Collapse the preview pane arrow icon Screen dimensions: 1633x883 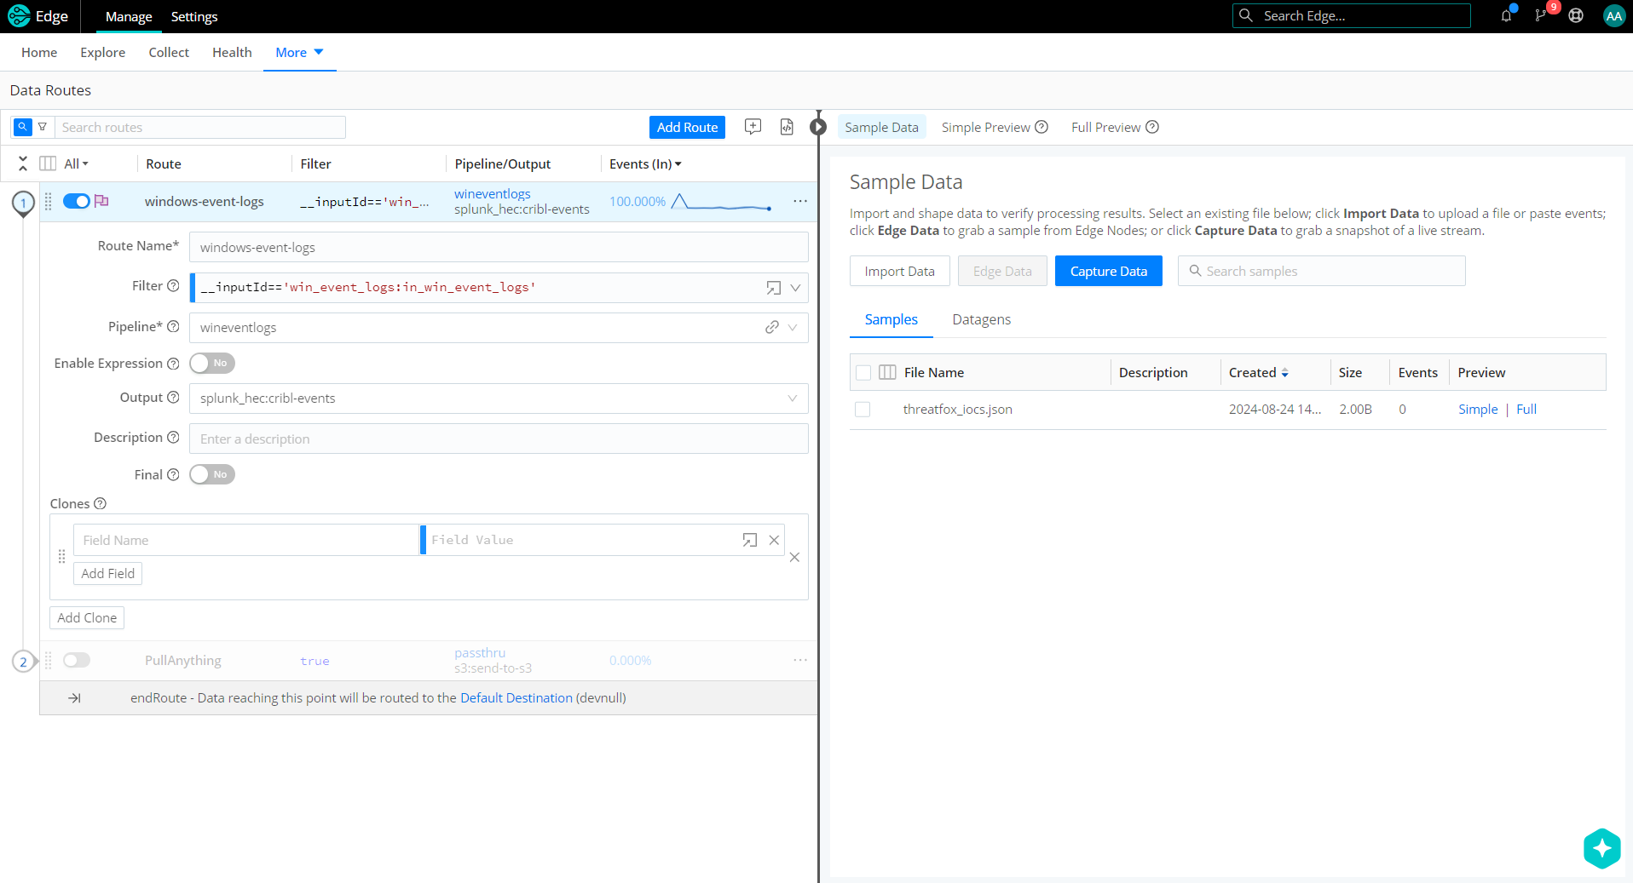(x=818, y=127)
